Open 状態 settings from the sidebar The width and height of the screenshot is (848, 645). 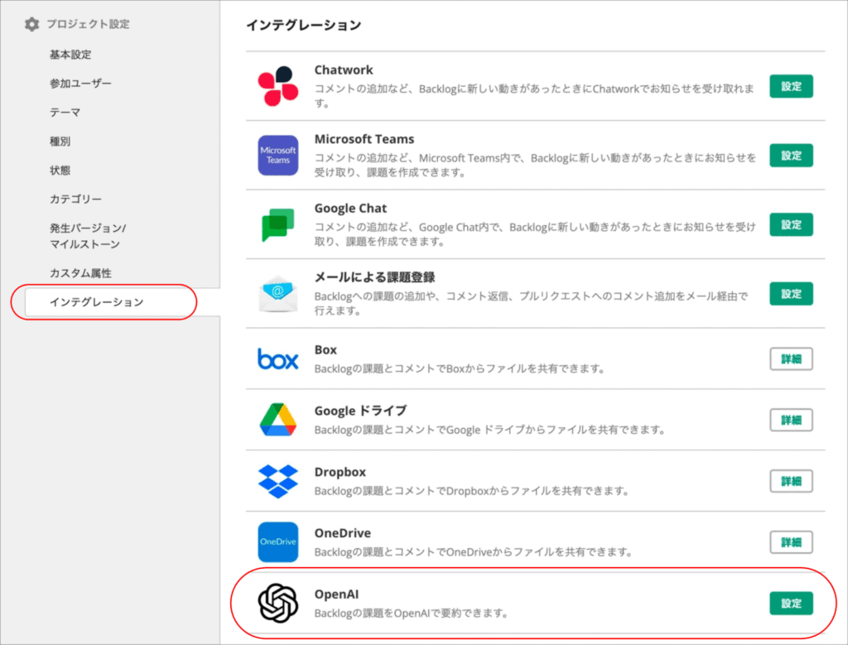click(x=56, y=170)
